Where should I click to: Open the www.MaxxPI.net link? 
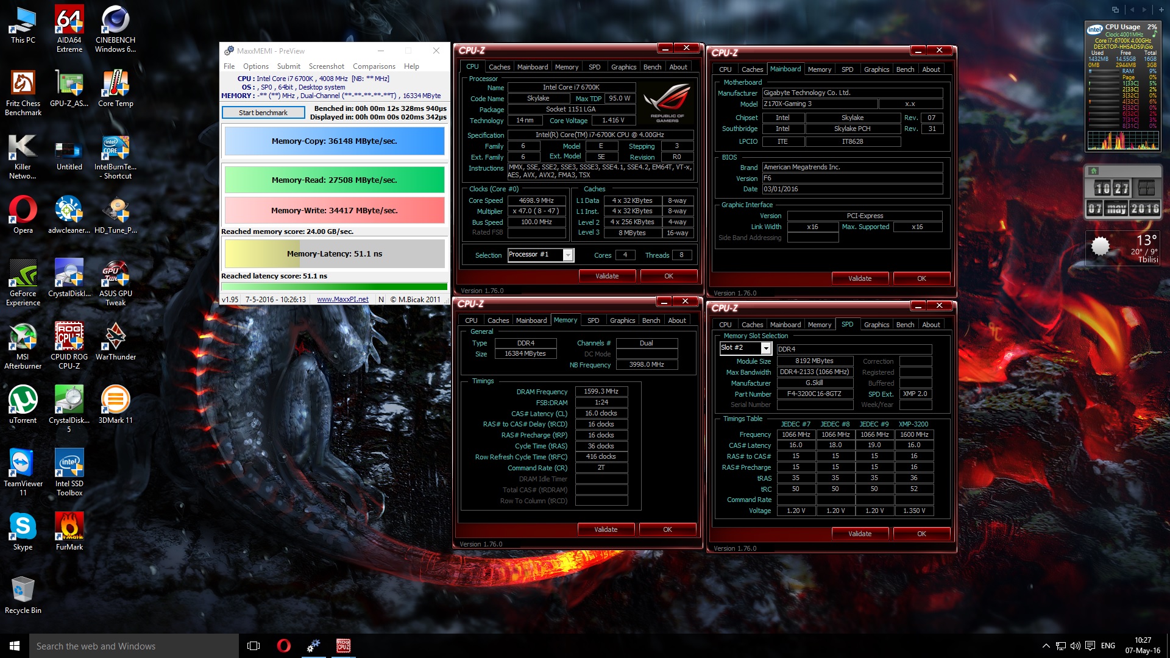pyautogui.click(x=342, y=299)
